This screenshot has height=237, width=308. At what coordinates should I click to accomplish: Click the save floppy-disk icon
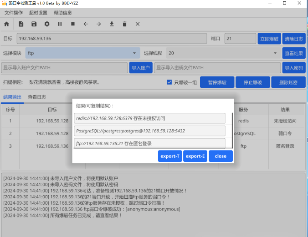34,24
